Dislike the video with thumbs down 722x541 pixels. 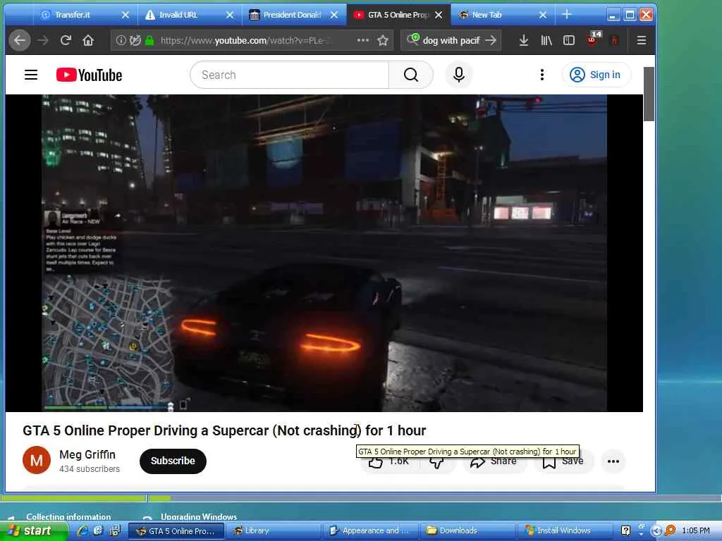coord(437,462)
